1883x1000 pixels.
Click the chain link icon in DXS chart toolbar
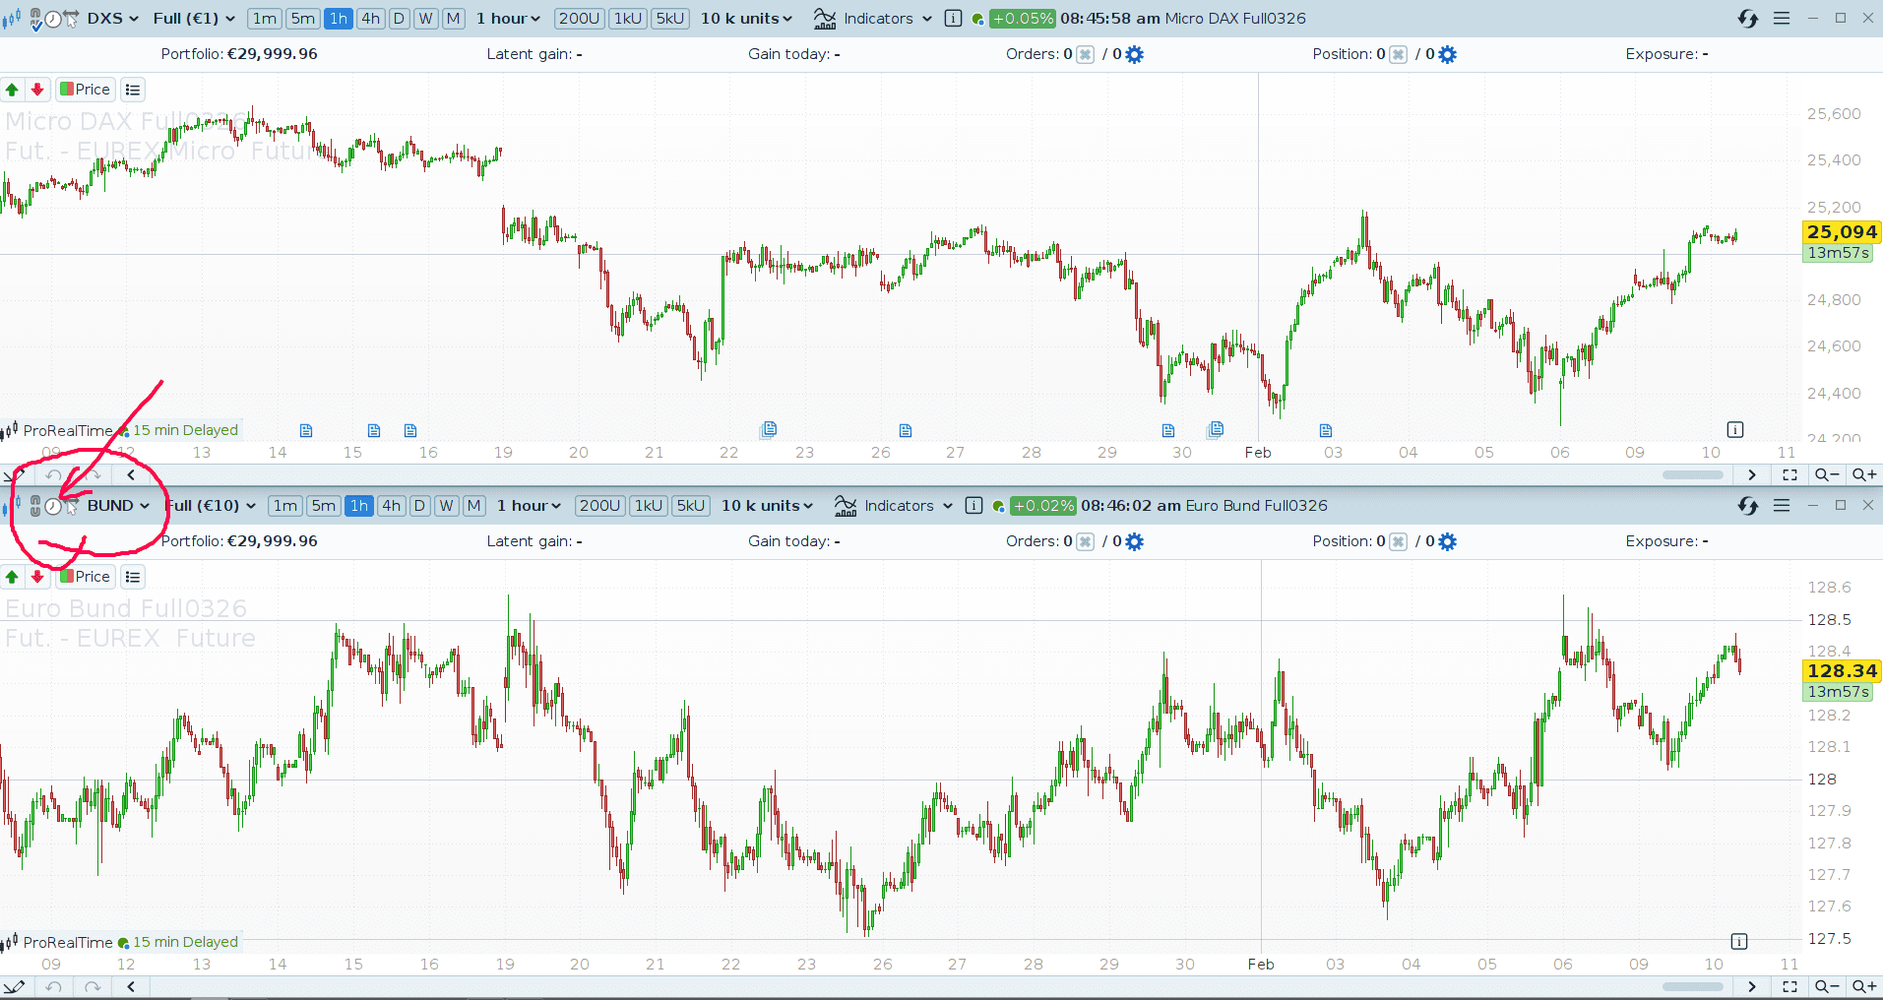[x=35, y=19]
